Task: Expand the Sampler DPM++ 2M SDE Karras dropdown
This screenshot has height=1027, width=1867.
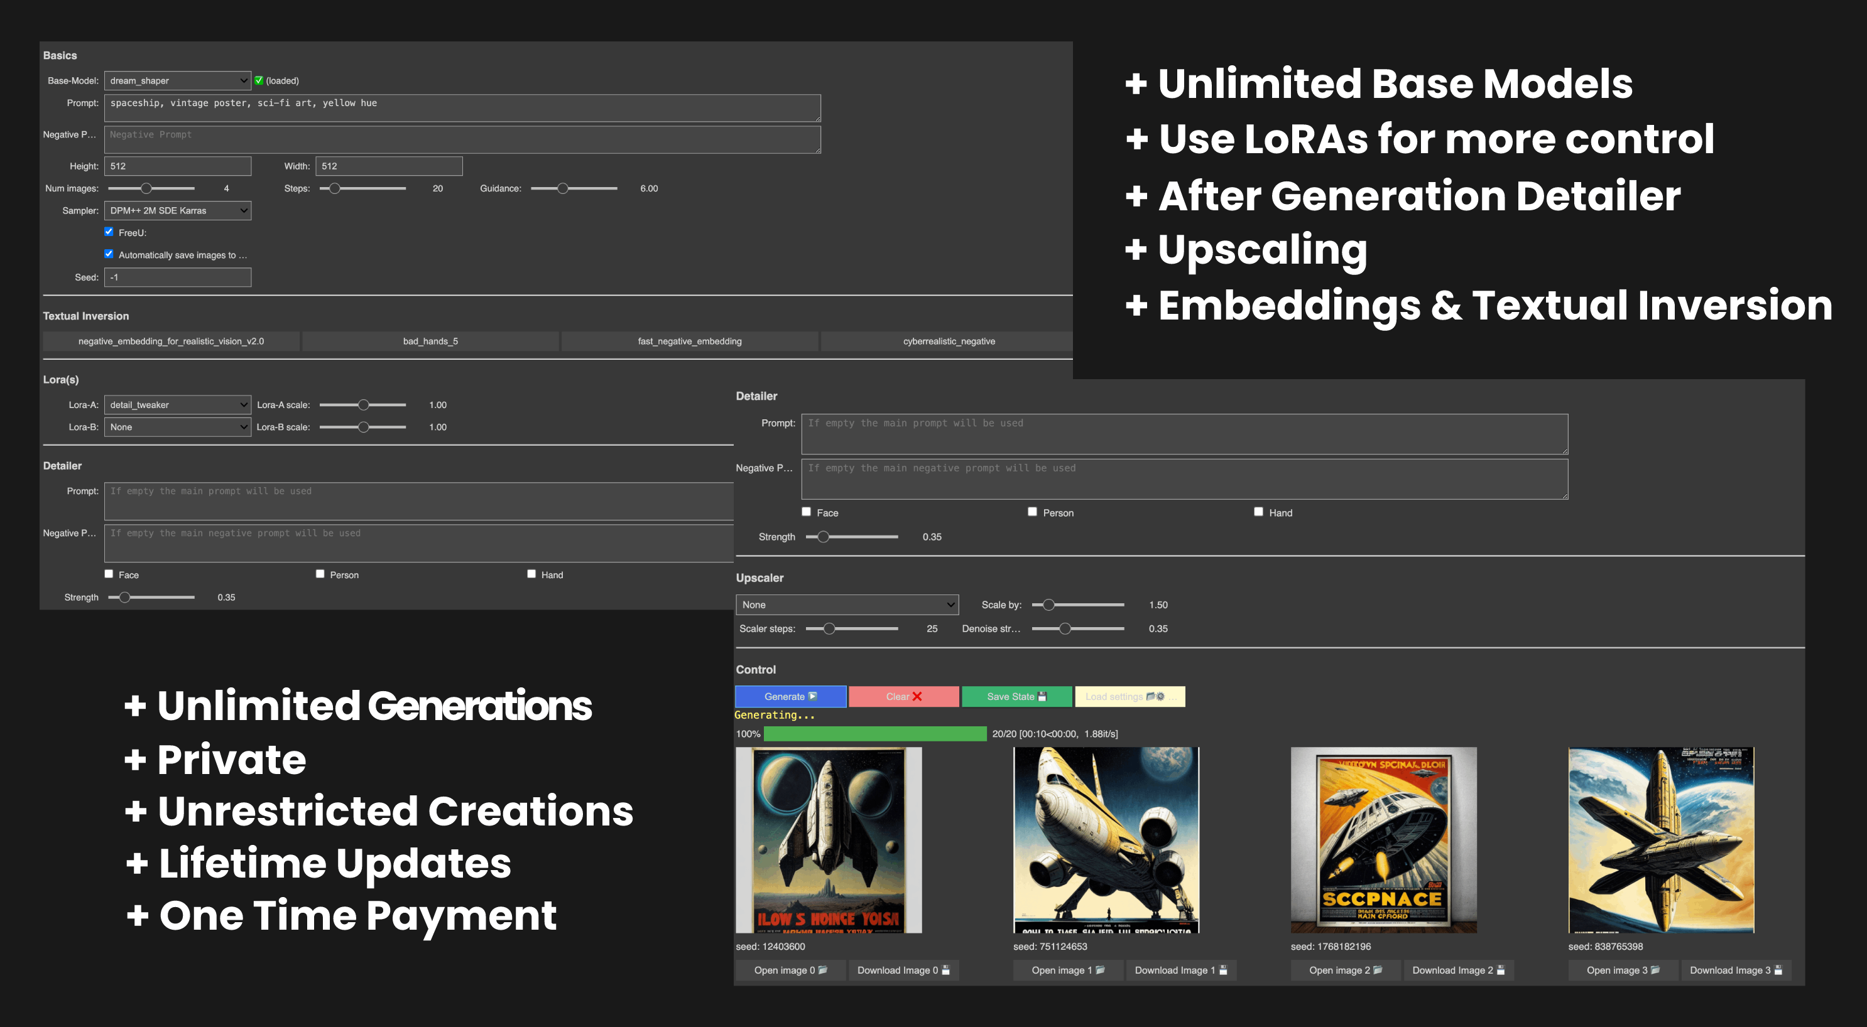Action: (x=178, y=211)
